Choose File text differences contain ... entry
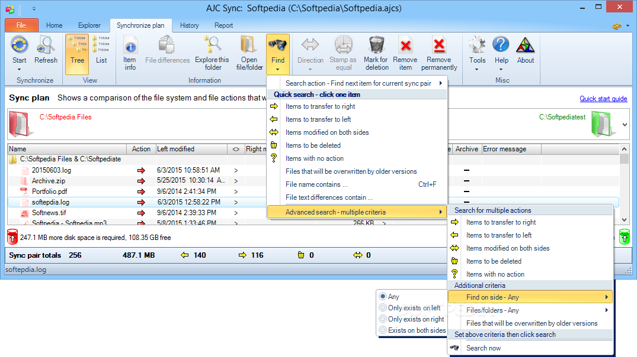 (x=357, y=197)
